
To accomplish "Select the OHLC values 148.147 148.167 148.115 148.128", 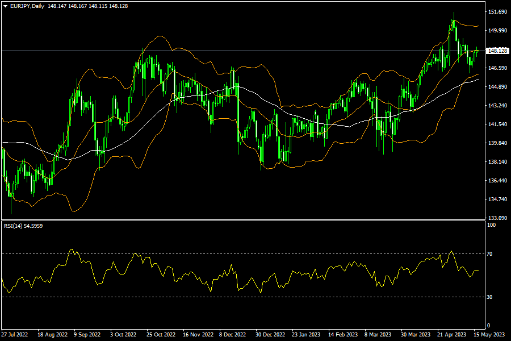I will 87,6.
